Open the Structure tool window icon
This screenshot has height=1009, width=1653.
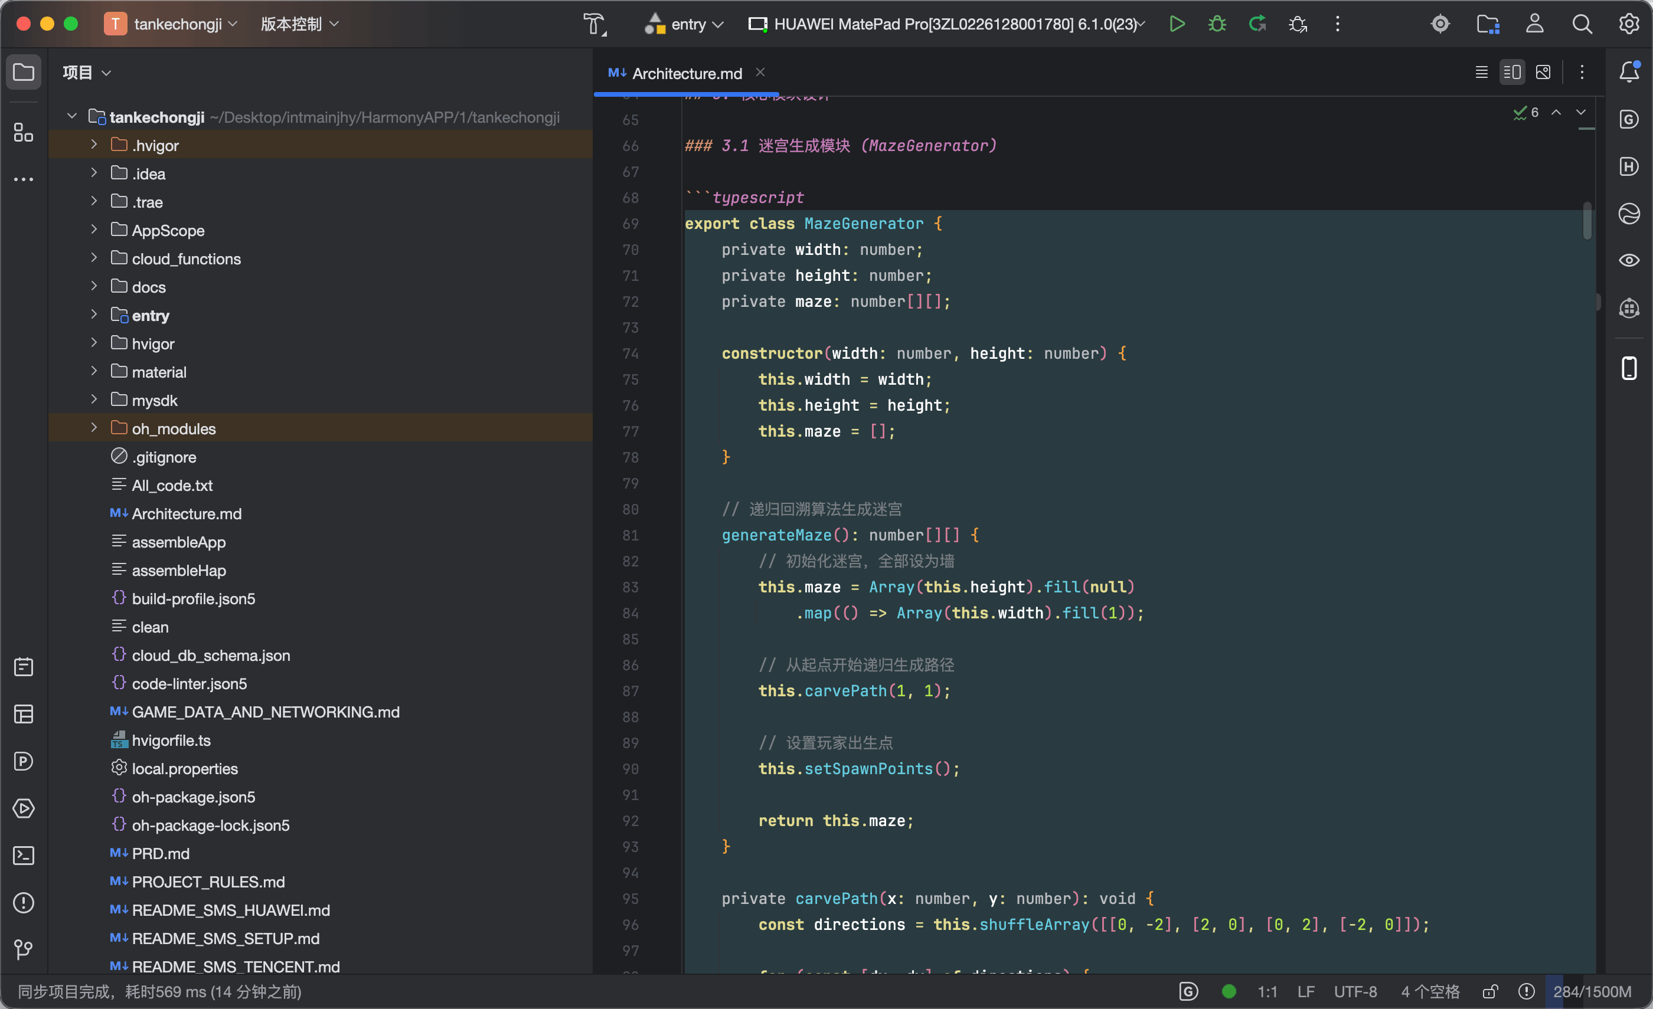click(x=24, y=132)
